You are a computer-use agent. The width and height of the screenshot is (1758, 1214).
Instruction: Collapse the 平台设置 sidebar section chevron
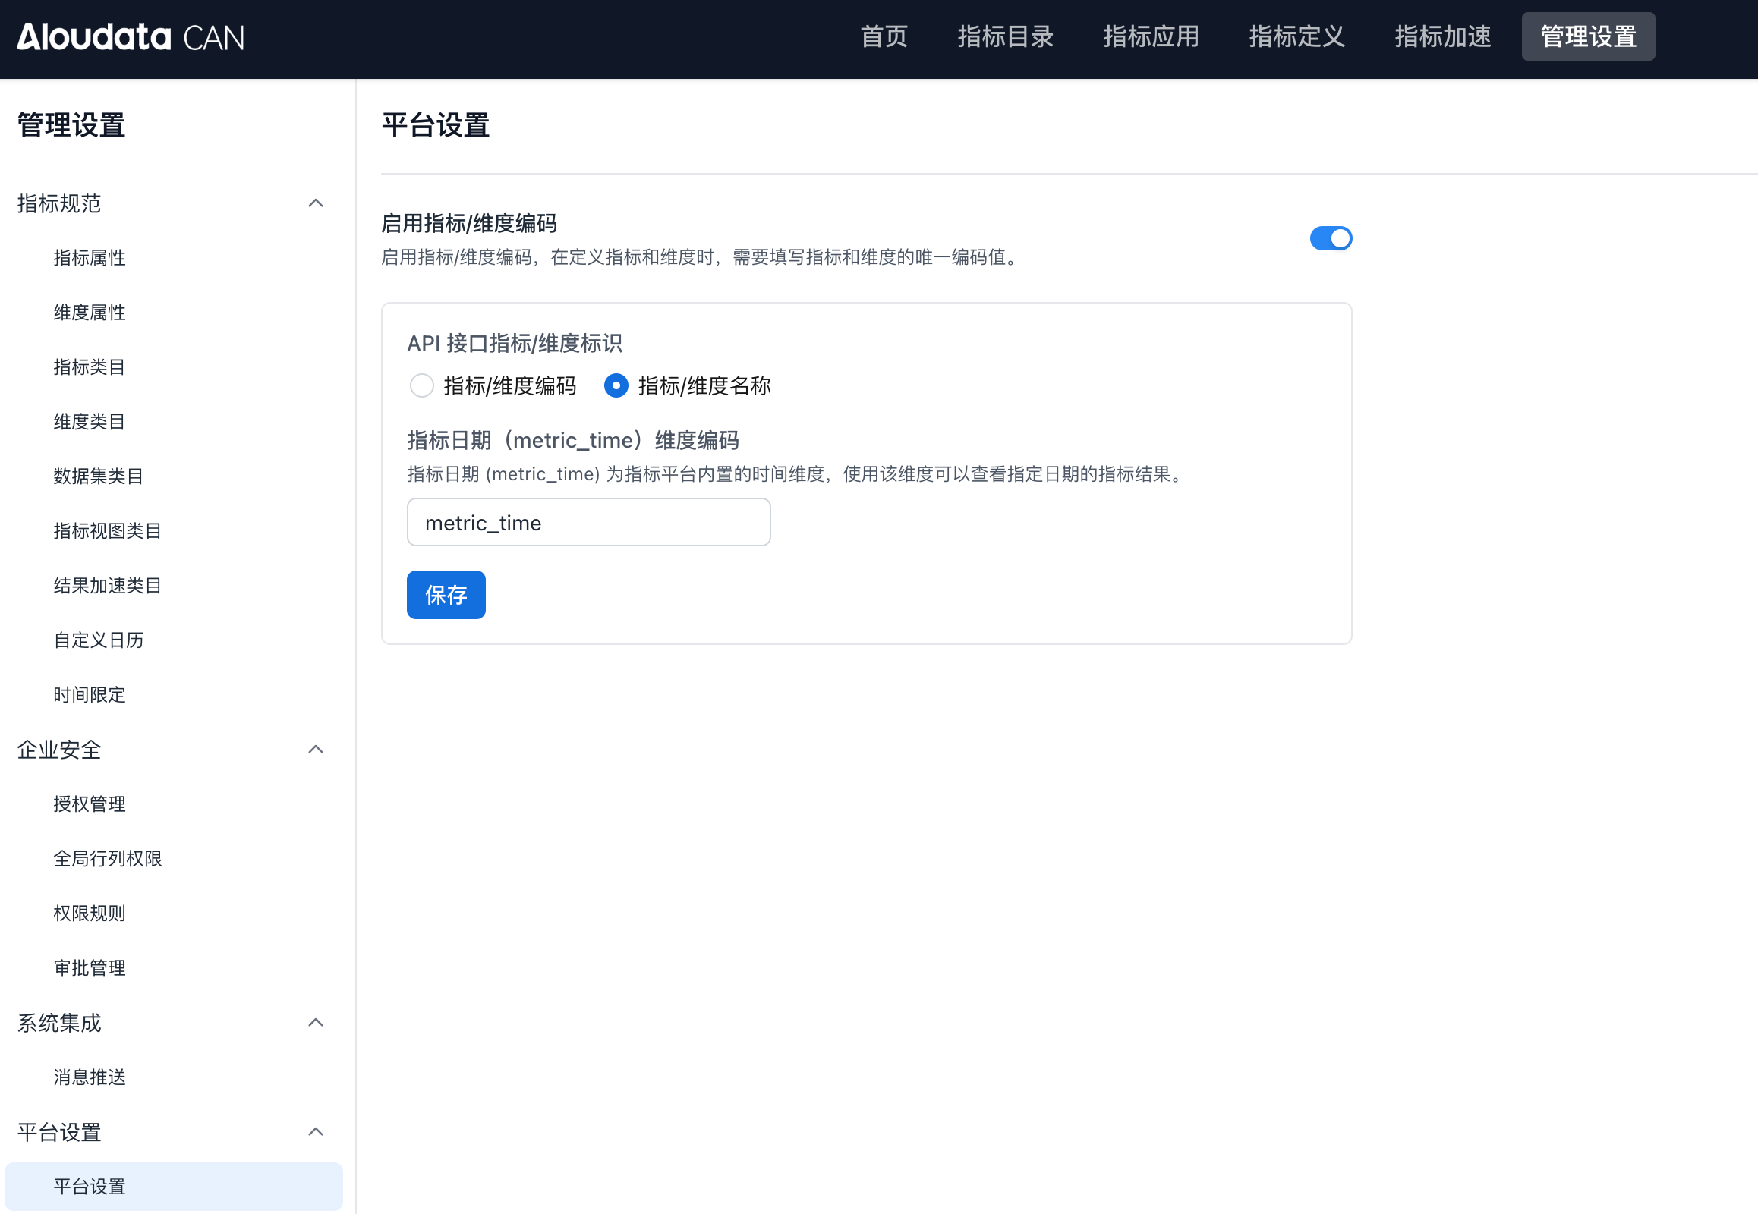coord(316,1132)
